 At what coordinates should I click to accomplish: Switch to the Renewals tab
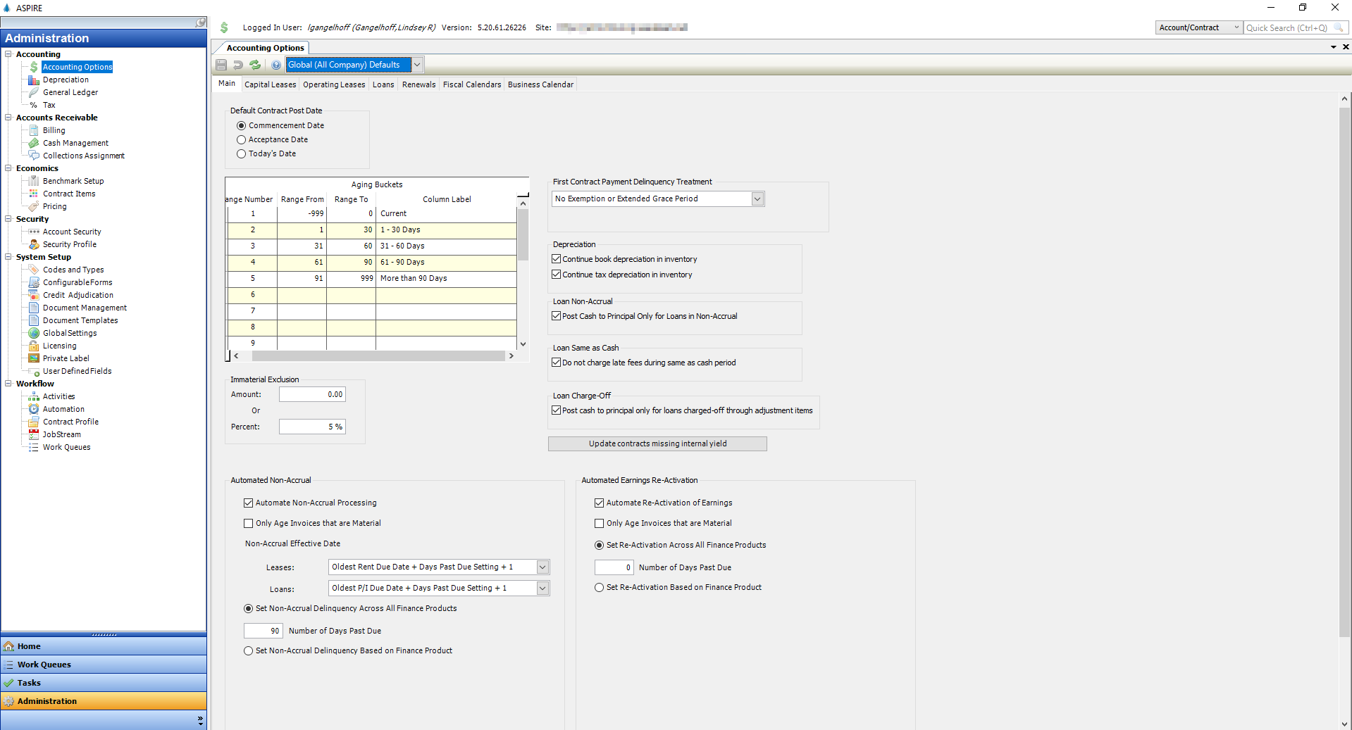click(x=418, y=84)
